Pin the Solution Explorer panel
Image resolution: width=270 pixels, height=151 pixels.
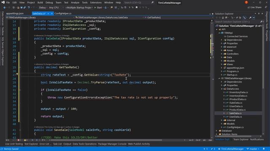pyautogui.click(x=259, y=13)
